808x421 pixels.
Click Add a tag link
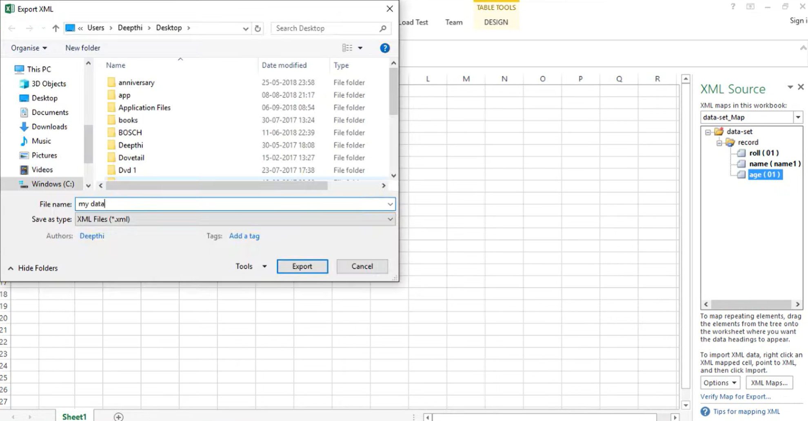tap(244, 236)
